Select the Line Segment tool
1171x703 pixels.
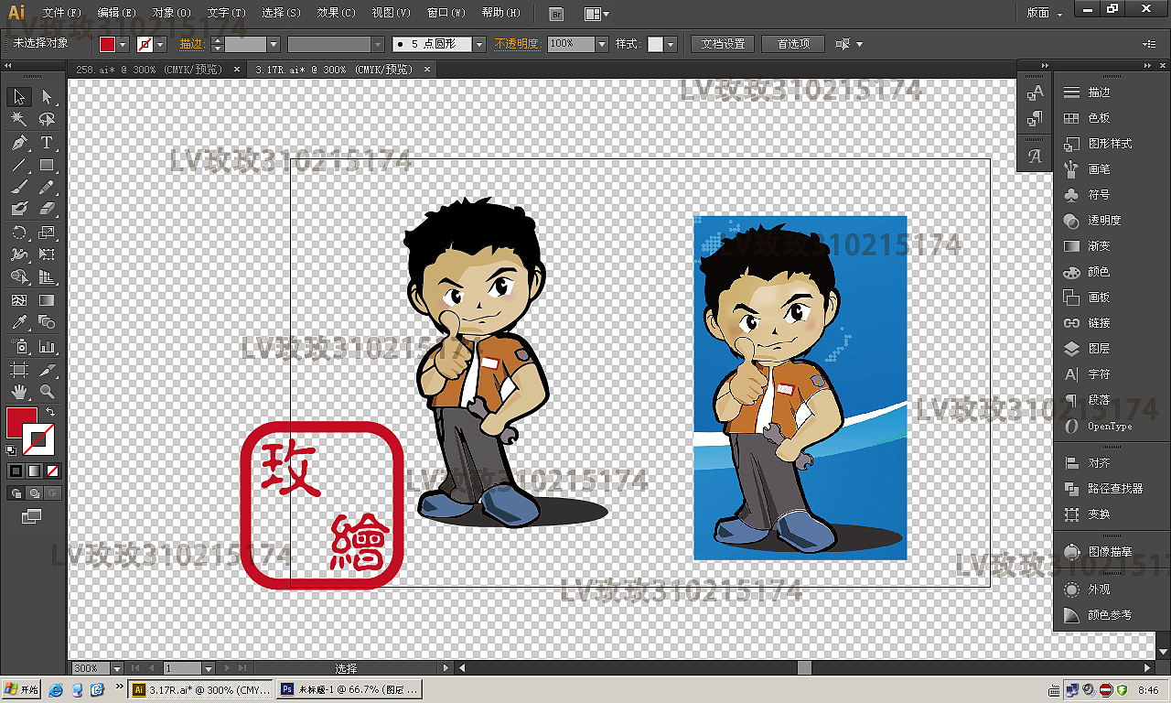19,166
